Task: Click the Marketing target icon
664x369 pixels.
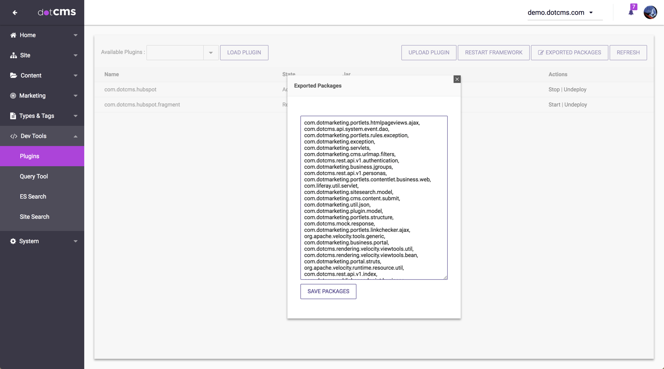Action: point(13,96)
